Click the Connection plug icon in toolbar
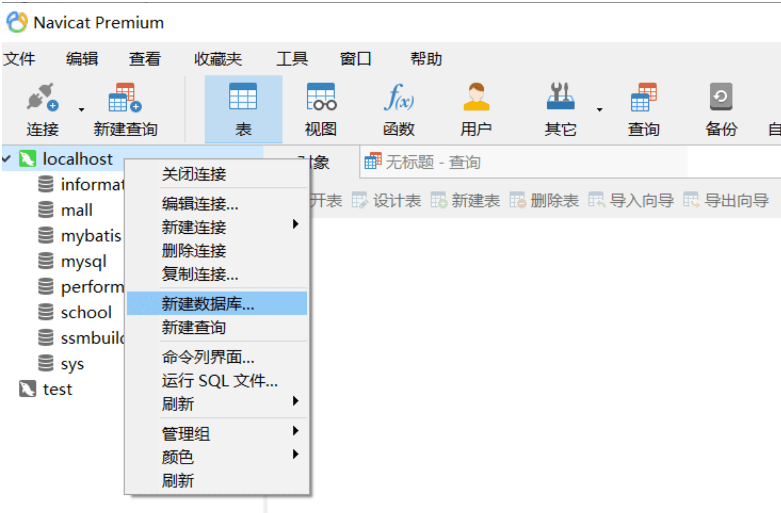The image size is (781, 513). click(x=42, y=97)
